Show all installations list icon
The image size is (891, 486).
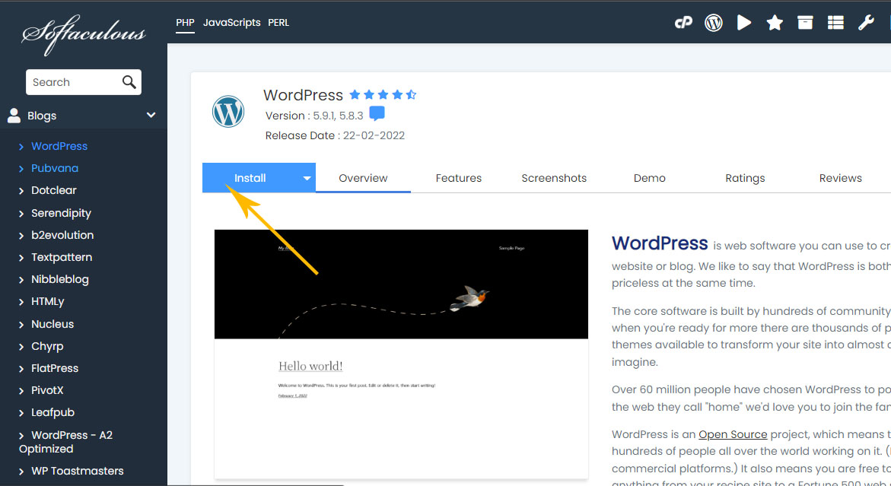(835, 23)
